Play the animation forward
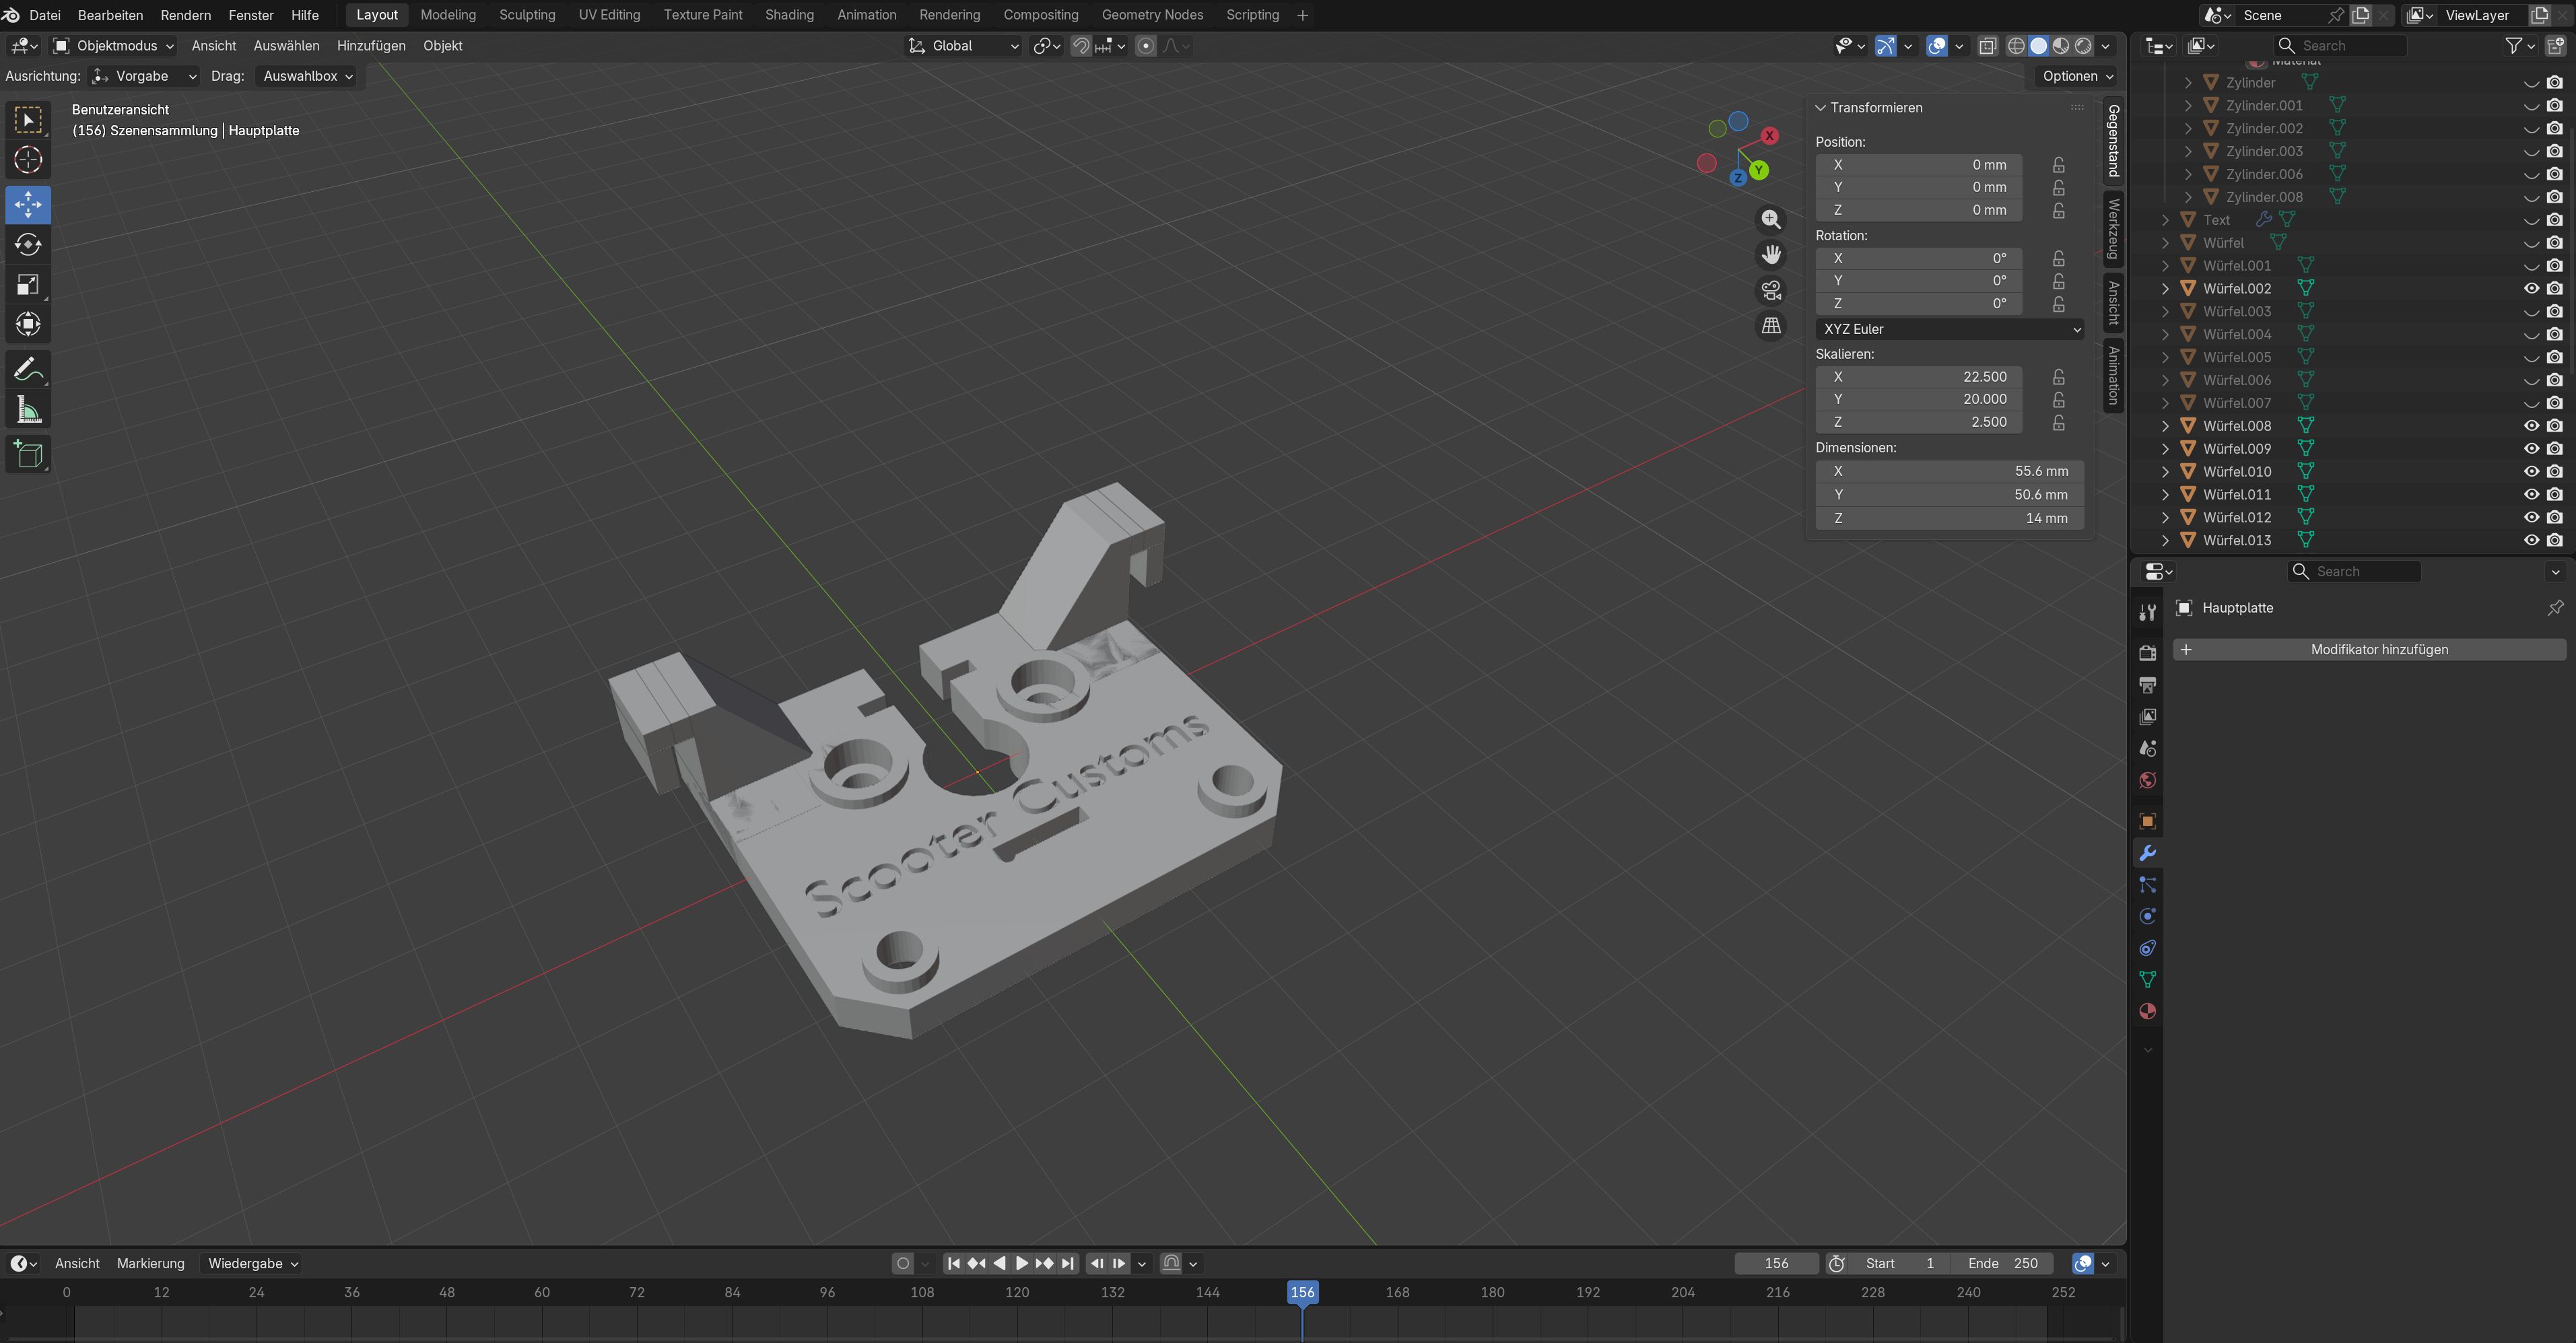Screen dimensions: 2576x1343 (1021, 1264)
